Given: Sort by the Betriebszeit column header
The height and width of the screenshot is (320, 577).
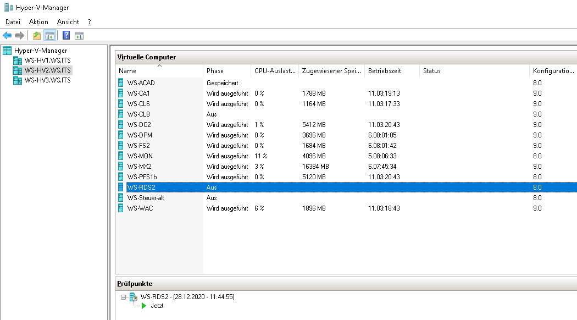Looking at the screenshot, I should pos(392,71).
